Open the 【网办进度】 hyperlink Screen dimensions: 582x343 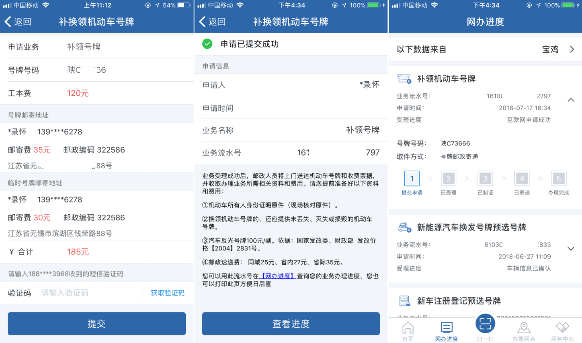pyautogui.click(x=278, y=276)
